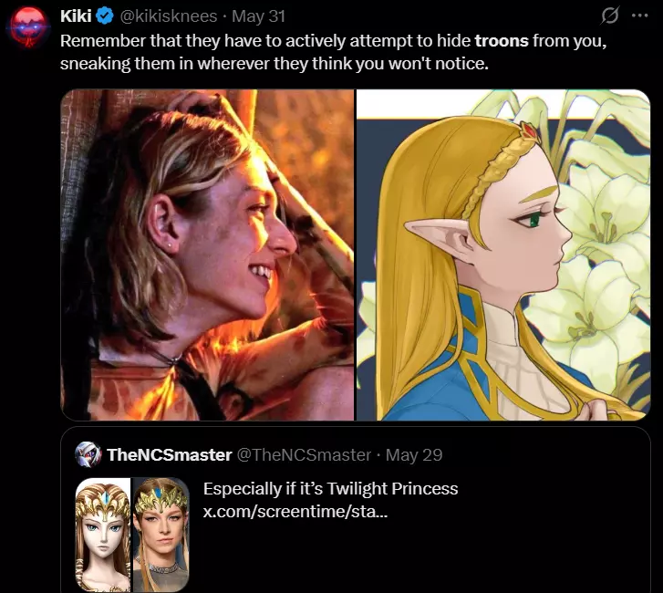Open the x.com/screentime/sta... link
Image resolution: width=663 pixels, height=593 pixels.
pos(295,512)
